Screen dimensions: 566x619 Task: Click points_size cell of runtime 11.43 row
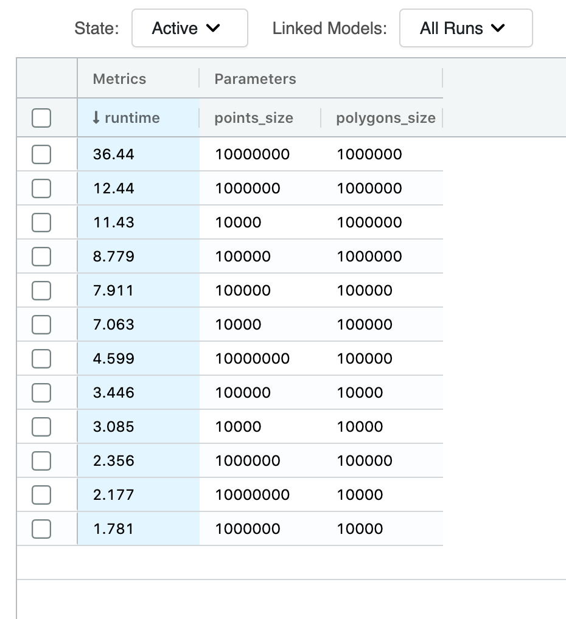coord(238,223)
